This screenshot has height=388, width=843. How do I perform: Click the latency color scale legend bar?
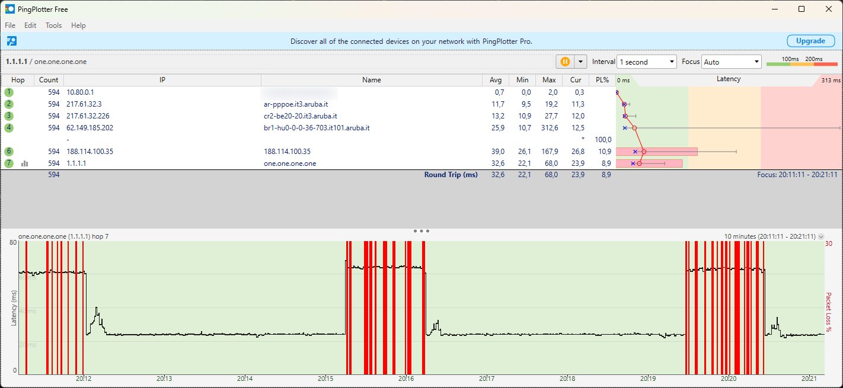[802, 63]
